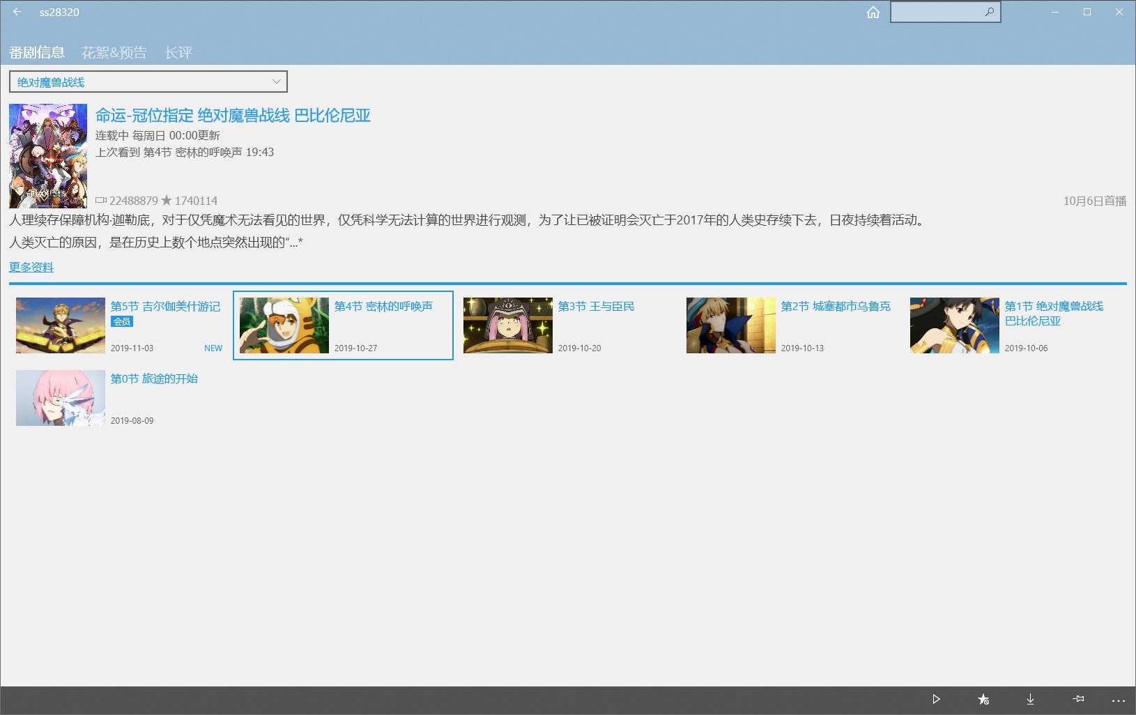Screen dimensions: 1136x715
Task: Click the search magnifier icon
Action: (990, 12)
